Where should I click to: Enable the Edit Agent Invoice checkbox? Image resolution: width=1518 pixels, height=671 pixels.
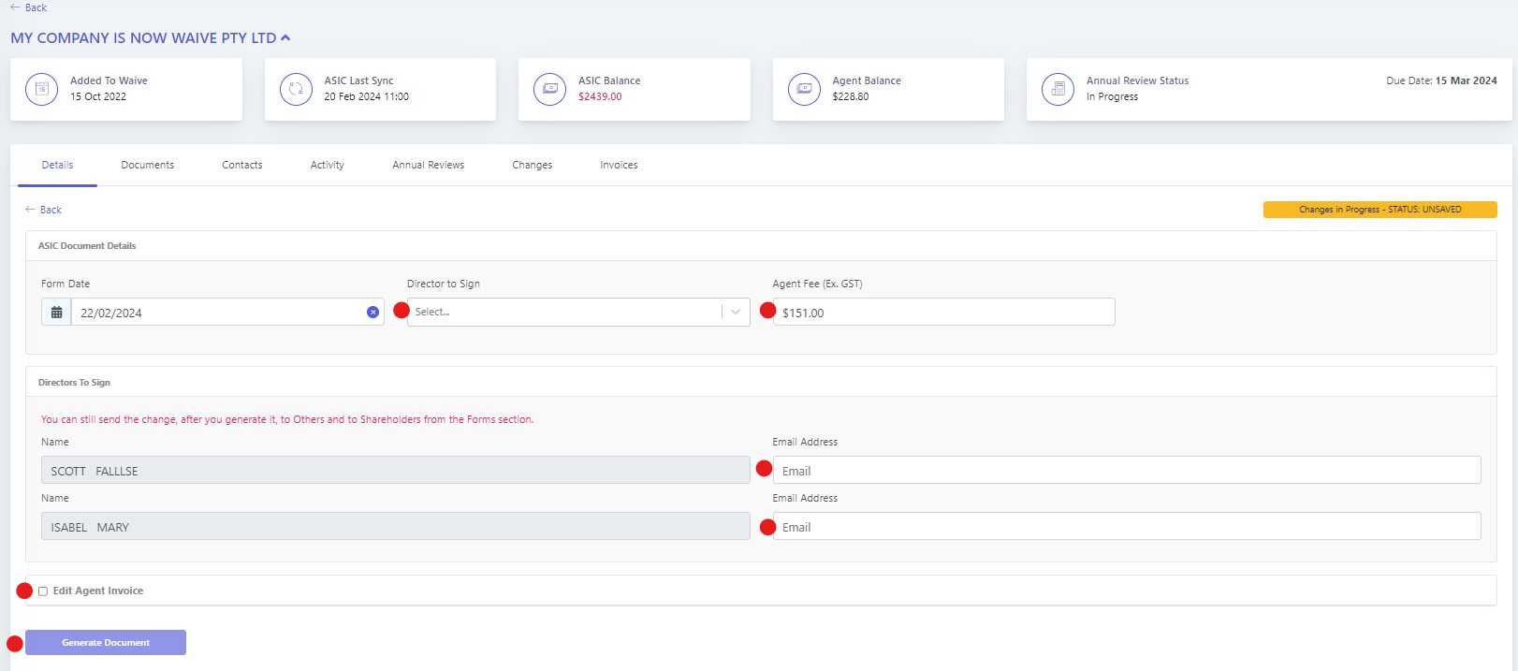pyautogui.click(x=43, y=591)
